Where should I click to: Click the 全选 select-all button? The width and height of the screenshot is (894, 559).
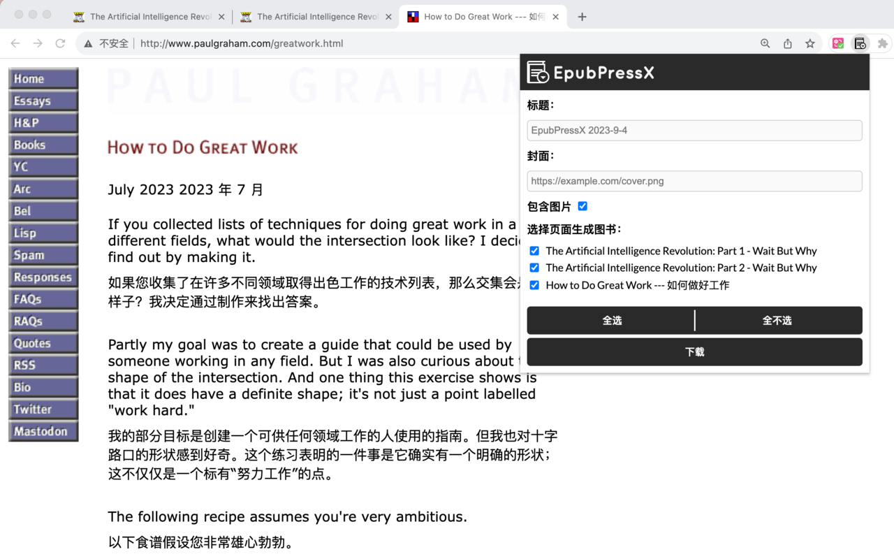pyautogui.click(x=612, y=320)
